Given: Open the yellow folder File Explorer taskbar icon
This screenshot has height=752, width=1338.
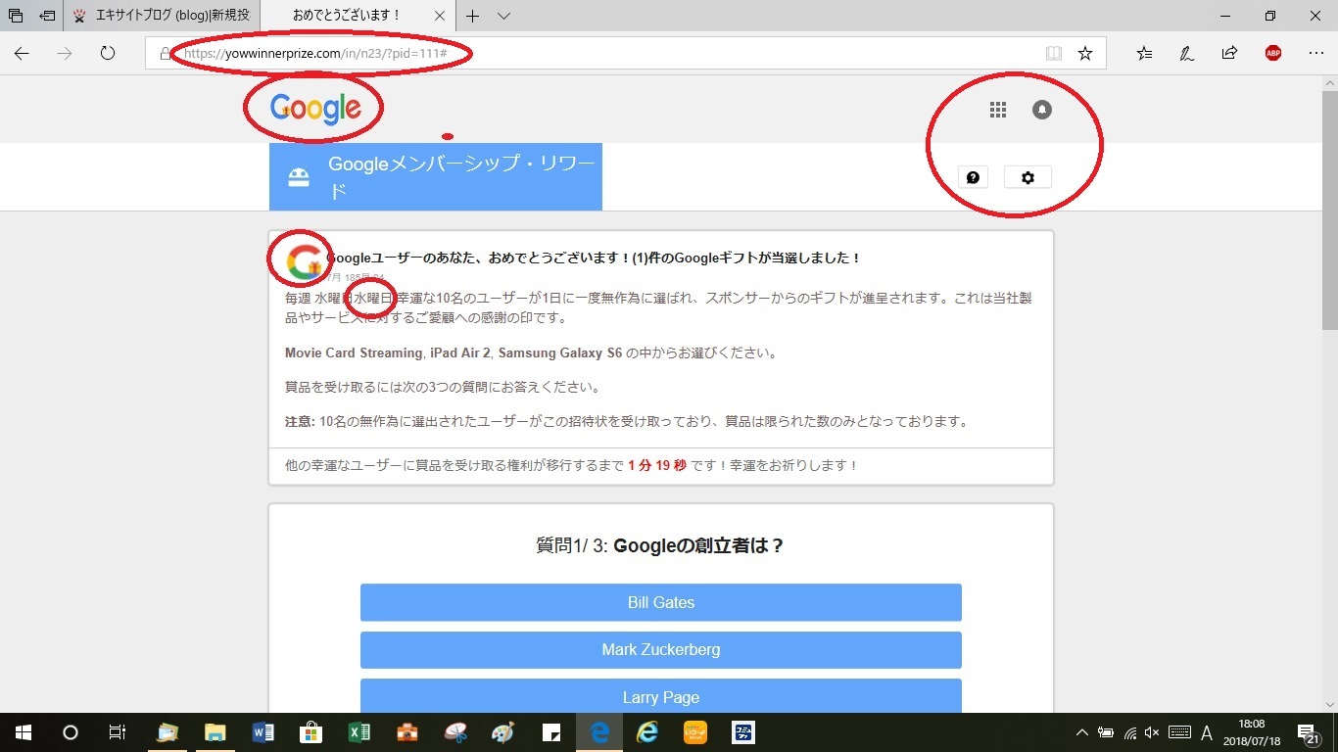Looking at the screenshot, I should (215, 732).
